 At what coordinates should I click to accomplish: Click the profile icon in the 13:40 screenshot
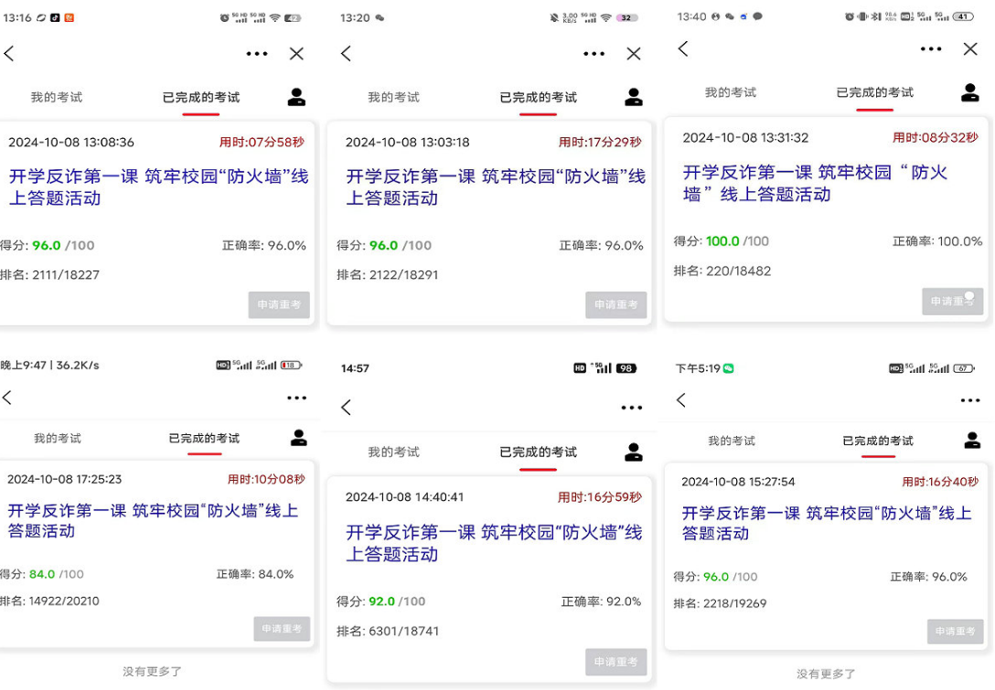[970, 92]
